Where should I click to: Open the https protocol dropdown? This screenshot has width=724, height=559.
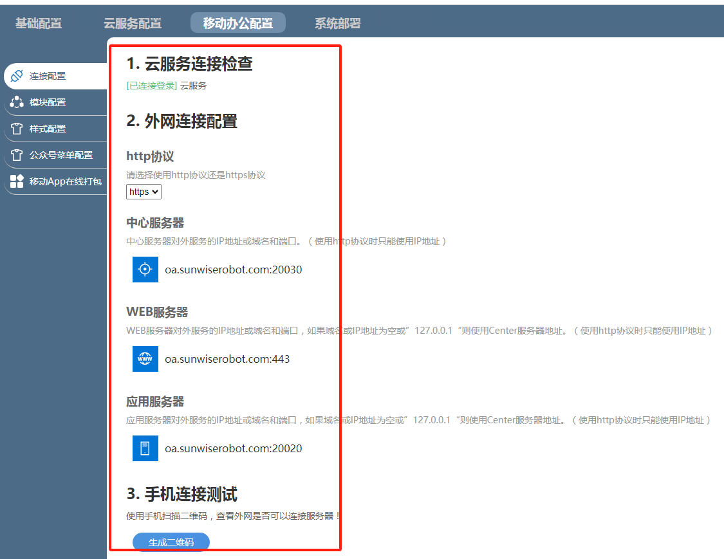tap(144, 192)
